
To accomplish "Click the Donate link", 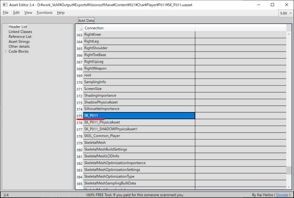I will pos(282,195).
